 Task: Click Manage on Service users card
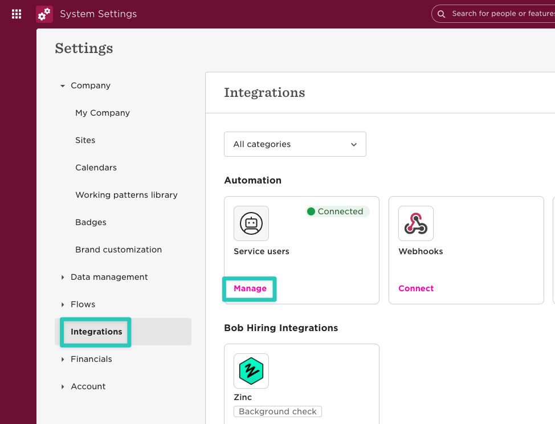[x=250, y=288]
